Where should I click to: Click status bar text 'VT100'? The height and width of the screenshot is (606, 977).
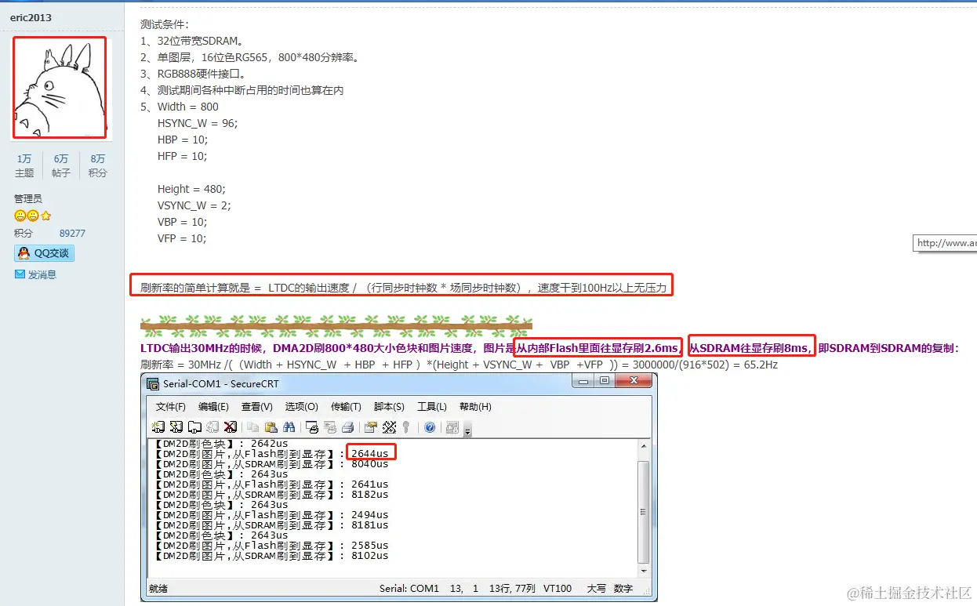click(558, 589)
